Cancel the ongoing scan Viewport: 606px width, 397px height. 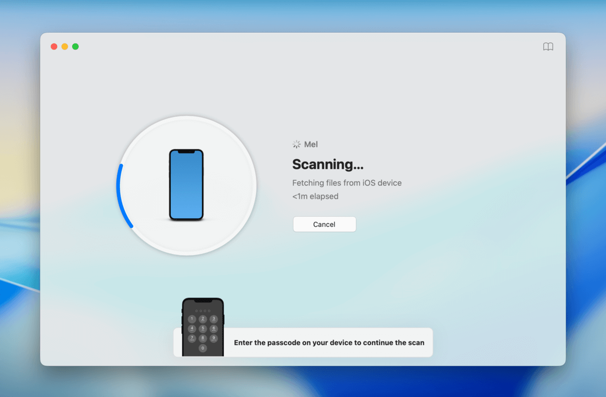tap(324, 224)
